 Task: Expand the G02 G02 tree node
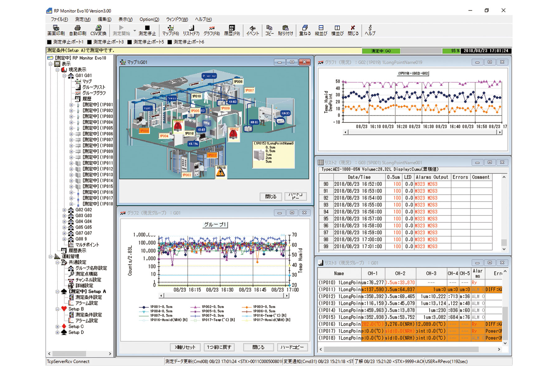pyautogui.click(x=64, y=210)
